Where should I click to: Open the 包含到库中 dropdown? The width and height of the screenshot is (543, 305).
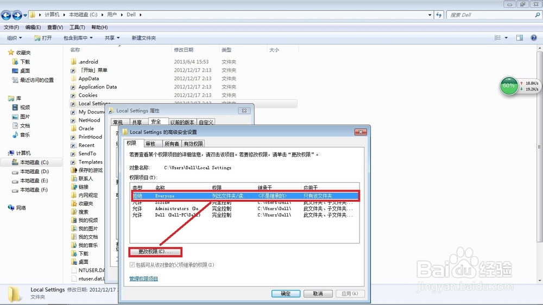78,38
